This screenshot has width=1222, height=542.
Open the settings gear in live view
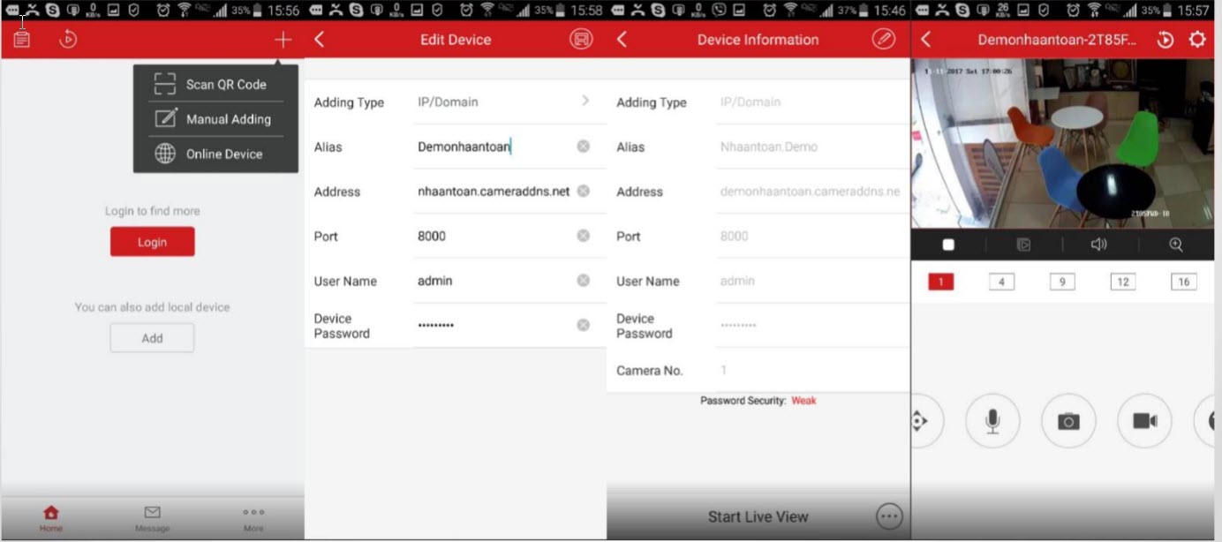pos(1196,40)
